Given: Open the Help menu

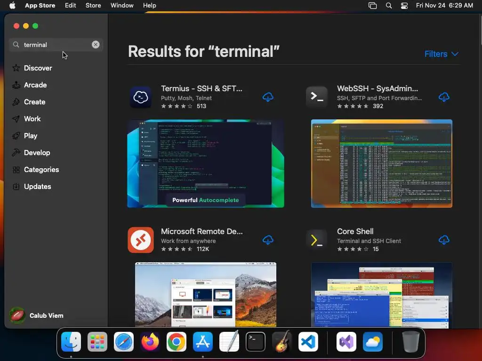Looking at the screenshot, I should (x=149, y=6).
